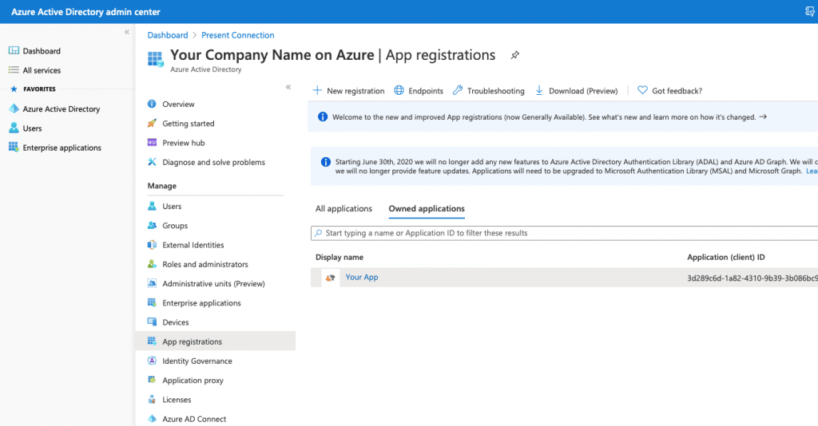
Task: Switch to the All applications tab
Action: point(343,208)
